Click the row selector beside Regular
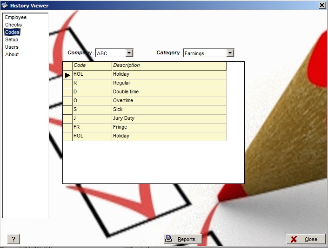The image size is (328, 248). 67,84
